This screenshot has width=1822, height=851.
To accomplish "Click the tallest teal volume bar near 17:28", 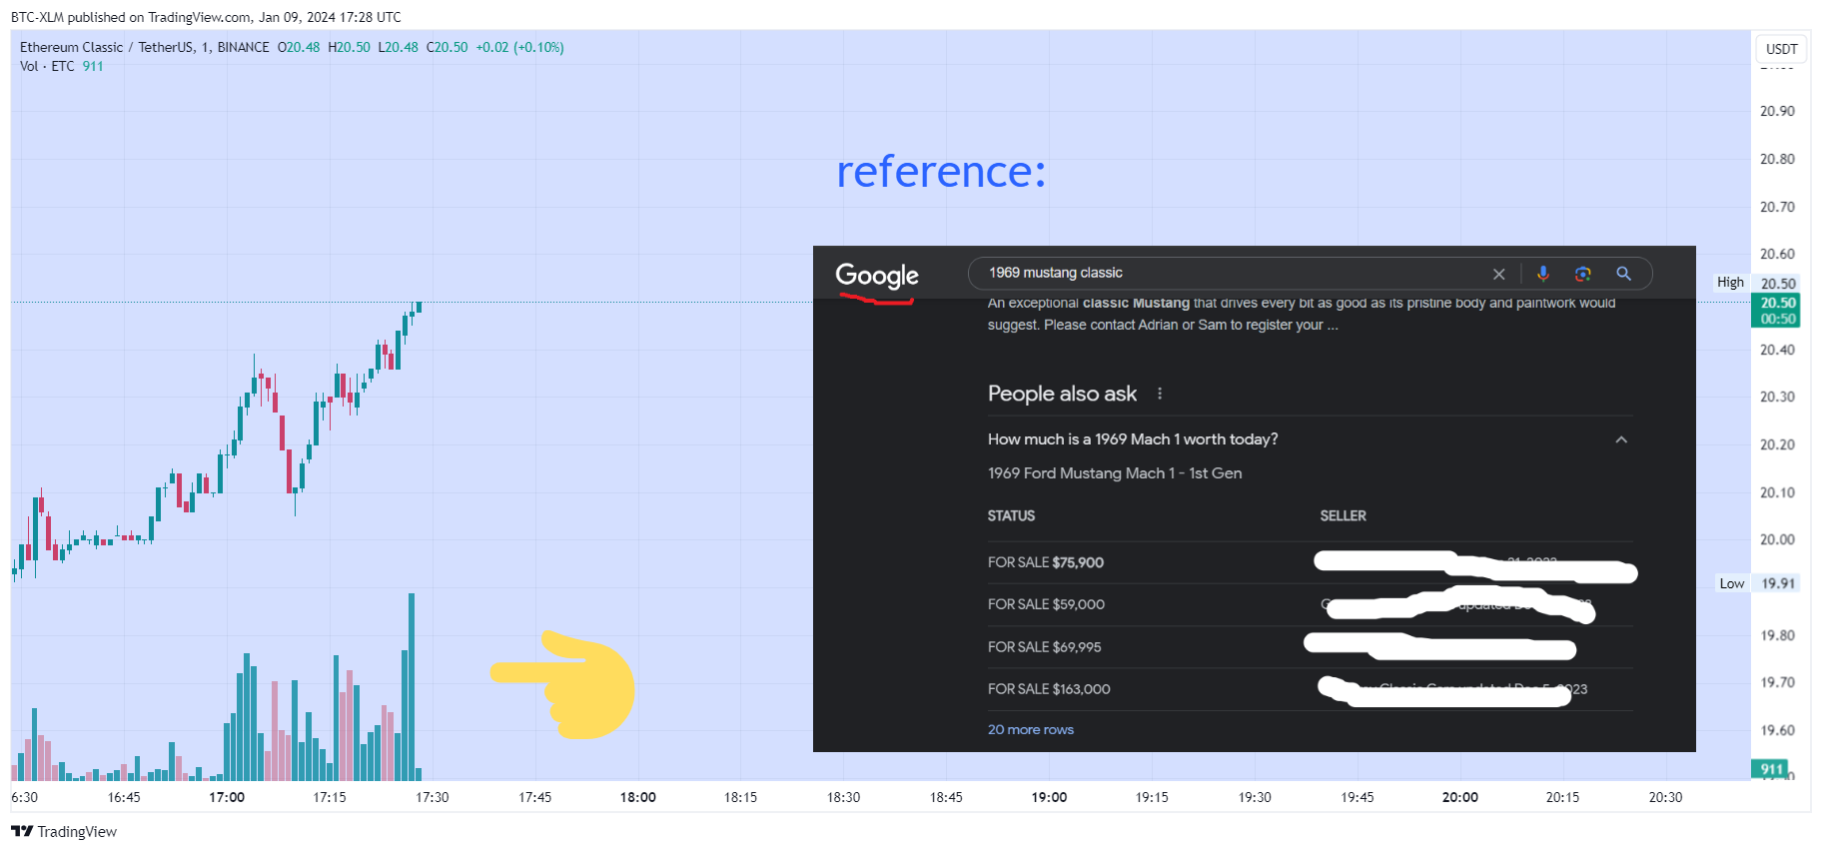I will tap(412, 686).
